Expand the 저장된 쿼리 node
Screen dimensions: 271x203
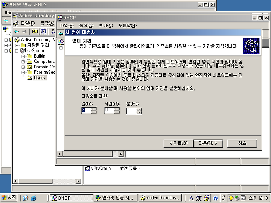tap(17, 45)
